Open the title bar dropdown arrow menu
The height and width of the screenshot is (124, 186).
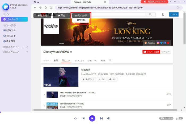coord(171,2)
